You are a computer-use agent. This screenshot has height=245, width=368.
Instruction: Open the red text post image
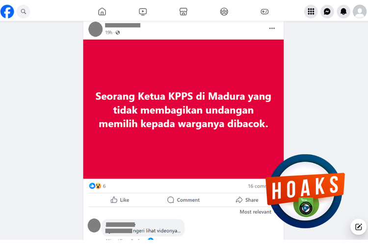coord(184,109)
